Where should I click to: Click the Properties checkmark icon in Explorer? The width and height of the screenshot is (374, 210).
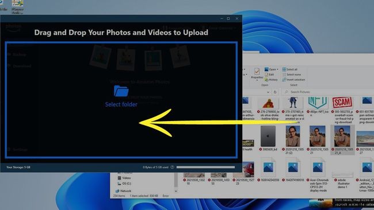pos(257,71)
